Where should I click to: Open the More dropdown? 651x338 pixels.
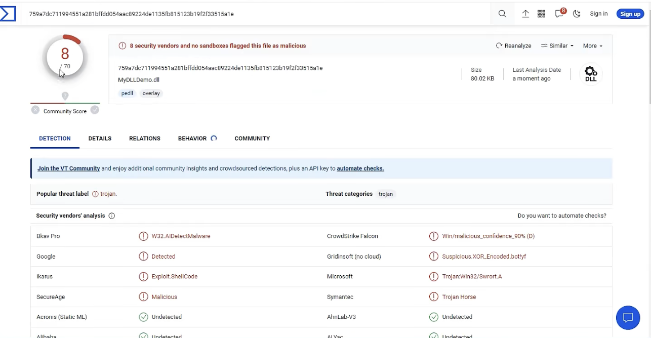tap(593, 46)
